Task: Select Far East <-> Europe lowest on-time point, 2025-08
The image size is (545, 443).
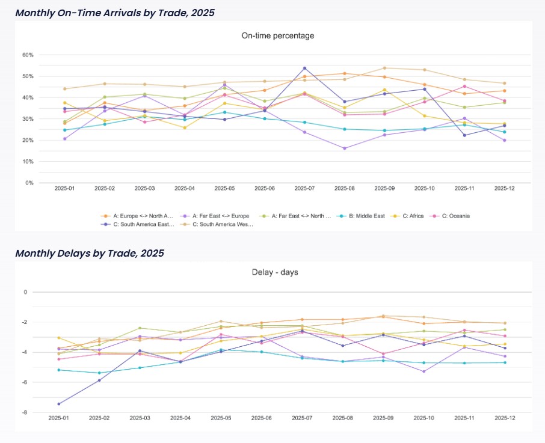Action: (x=345, y=148)
